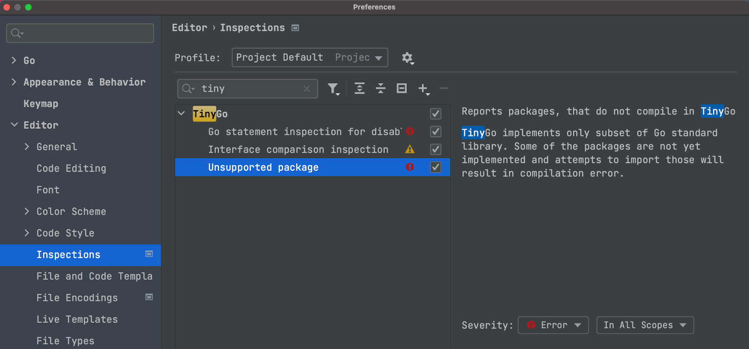Click the filter inspections funnel icon

point(333,88)
